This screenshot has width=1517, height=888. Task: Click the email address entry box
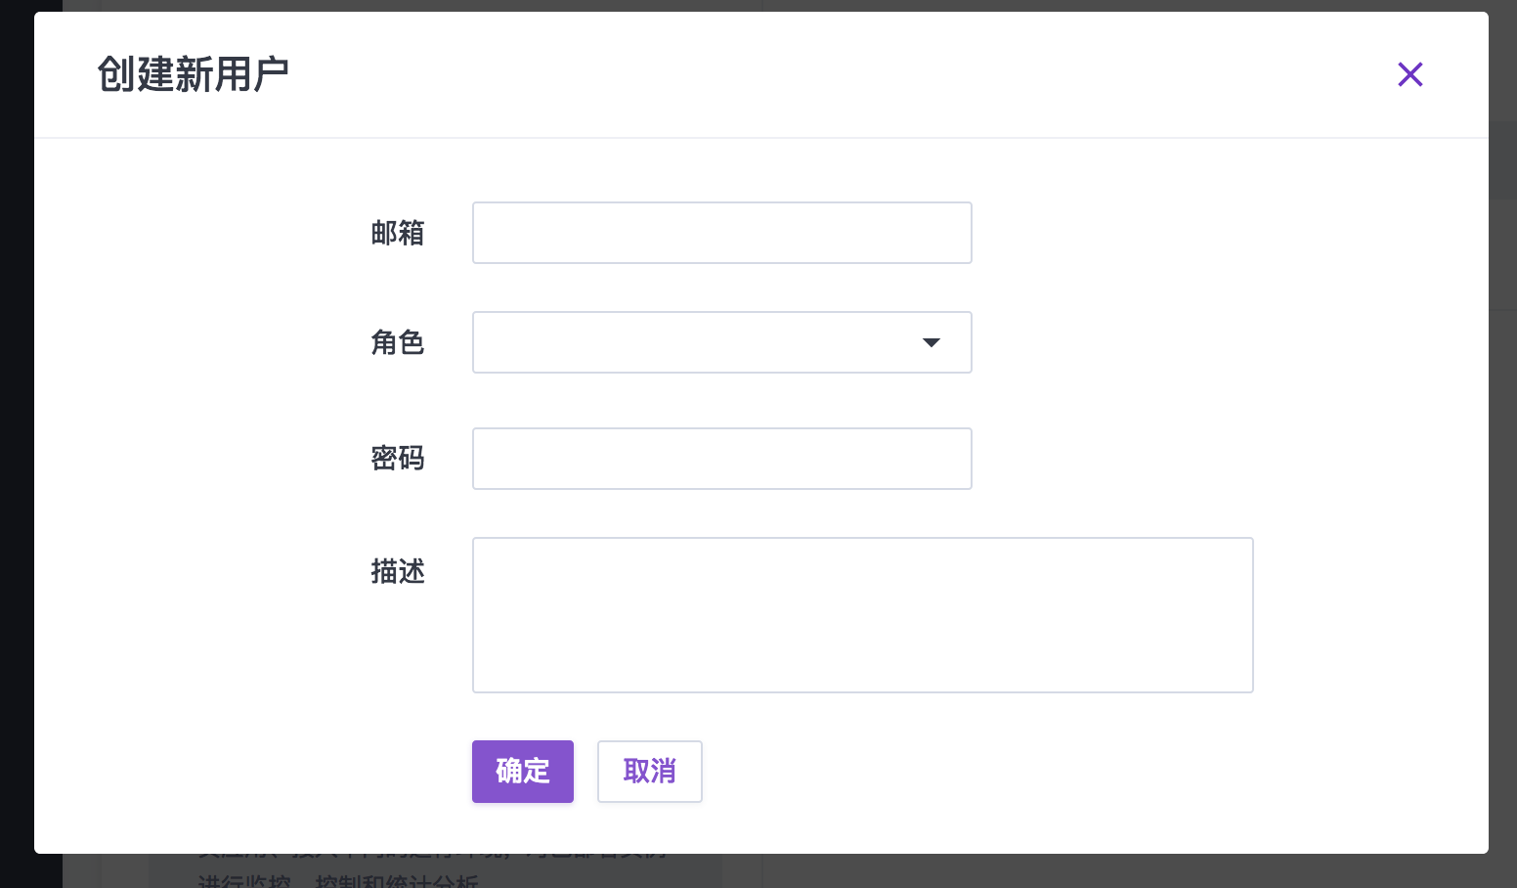tap(721, 233)
